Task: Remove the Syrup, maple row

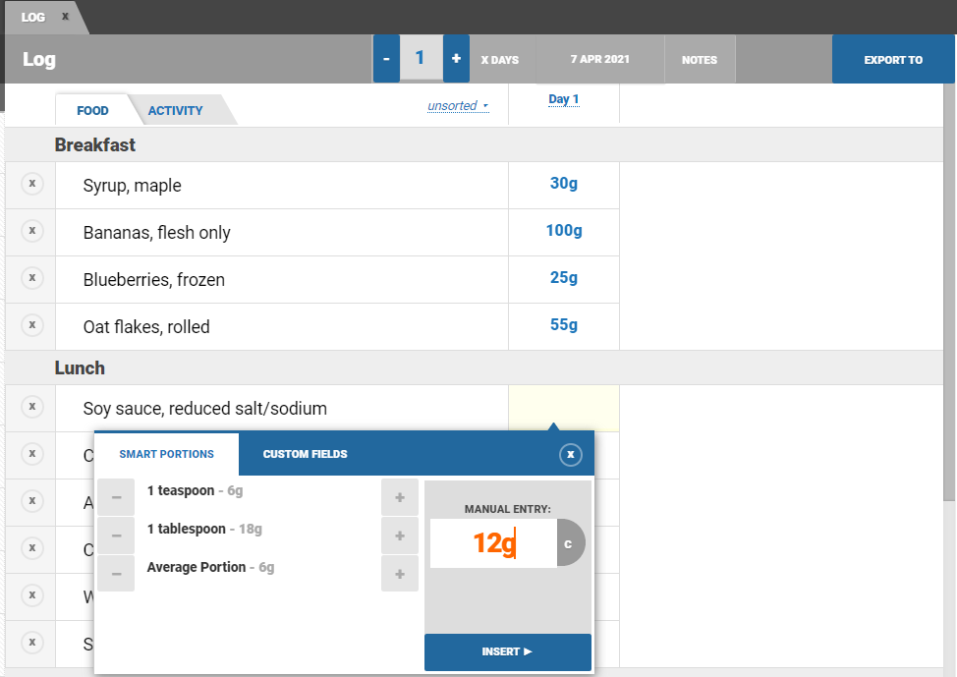Action: pos(31,184)
